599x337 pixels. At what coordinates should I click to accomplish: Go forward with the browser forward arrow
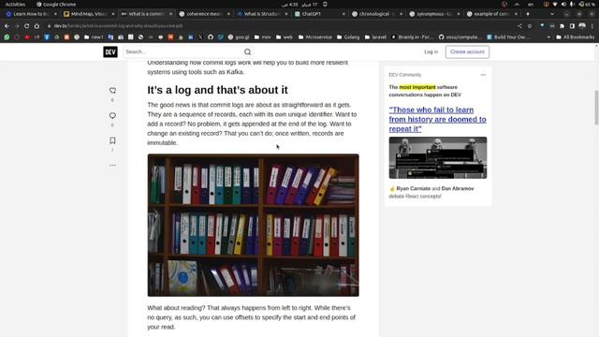point(17,26)
